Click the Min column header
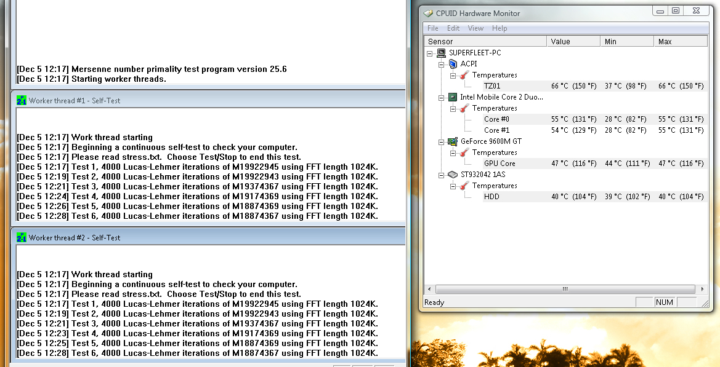This screenshot has width=720, height=367. (627, 41)
